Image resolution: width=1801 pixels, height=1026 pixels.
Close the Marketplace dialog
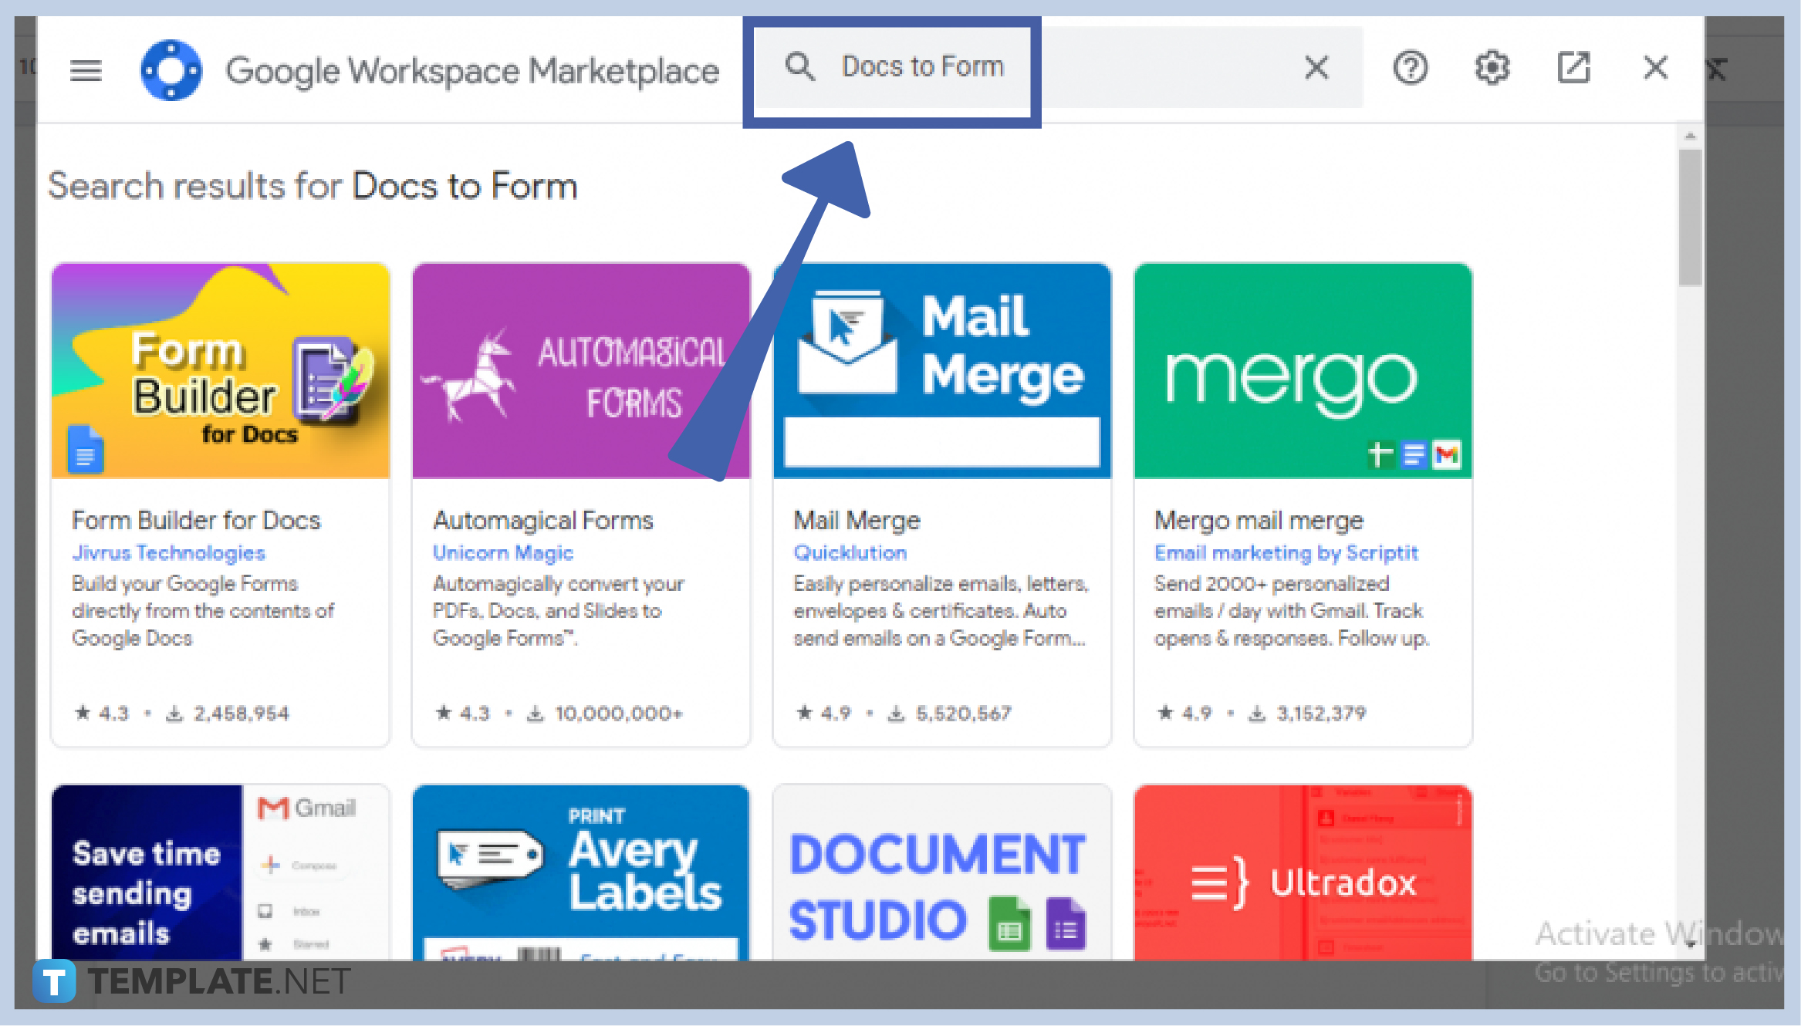click(x=1654, y=68)
